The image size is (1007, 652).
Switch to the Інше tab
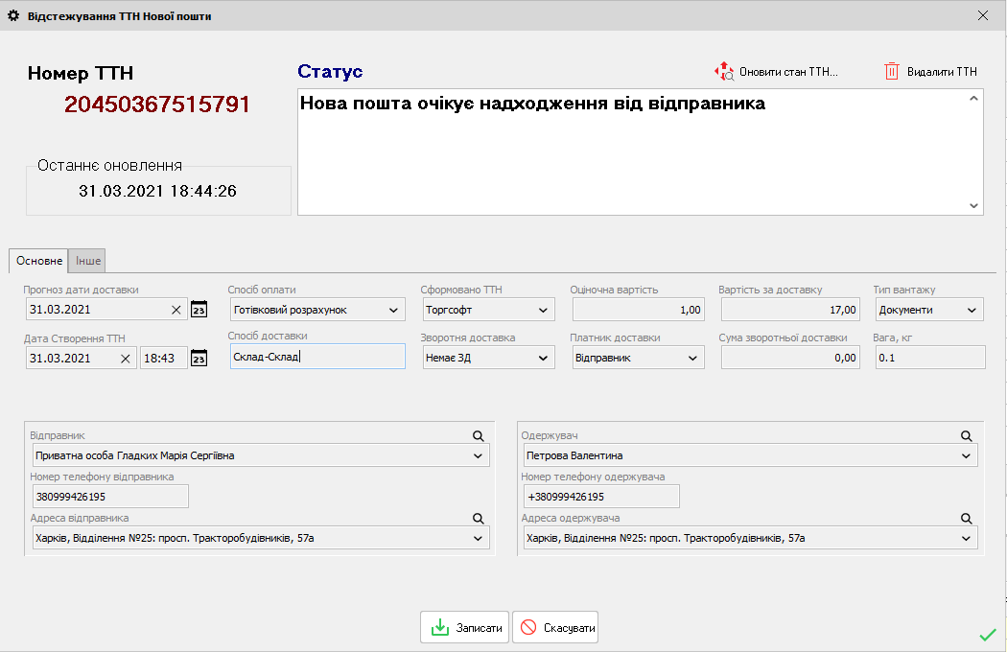[86, 260]
